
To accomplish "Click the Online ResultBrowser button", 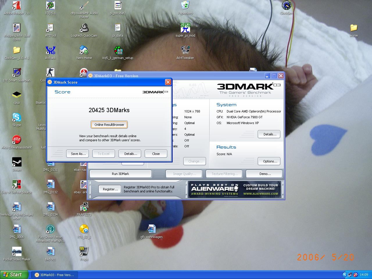I will (x=109, y=125).
